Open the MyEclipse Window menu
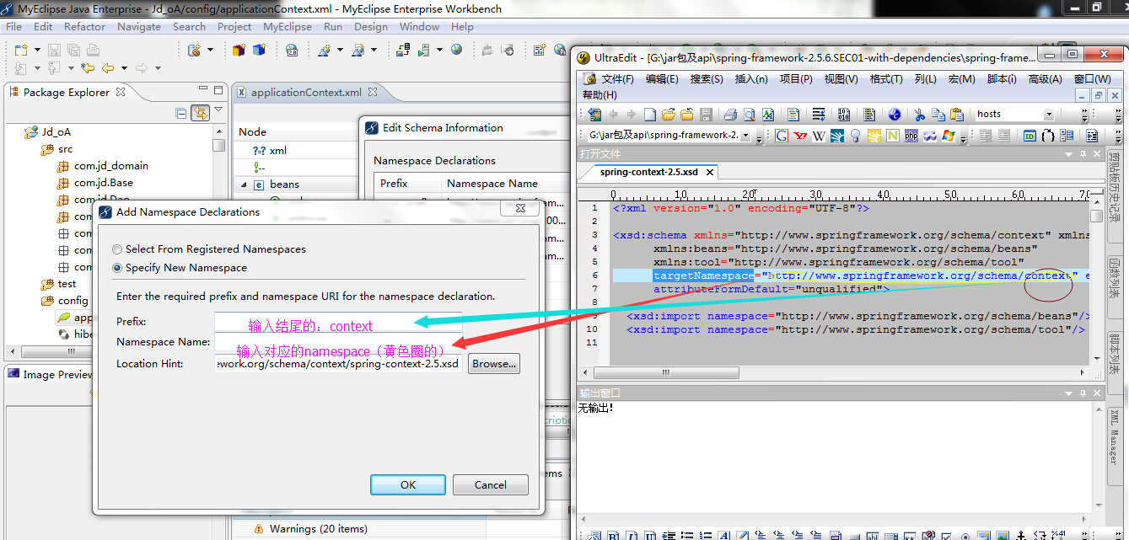 419,26
